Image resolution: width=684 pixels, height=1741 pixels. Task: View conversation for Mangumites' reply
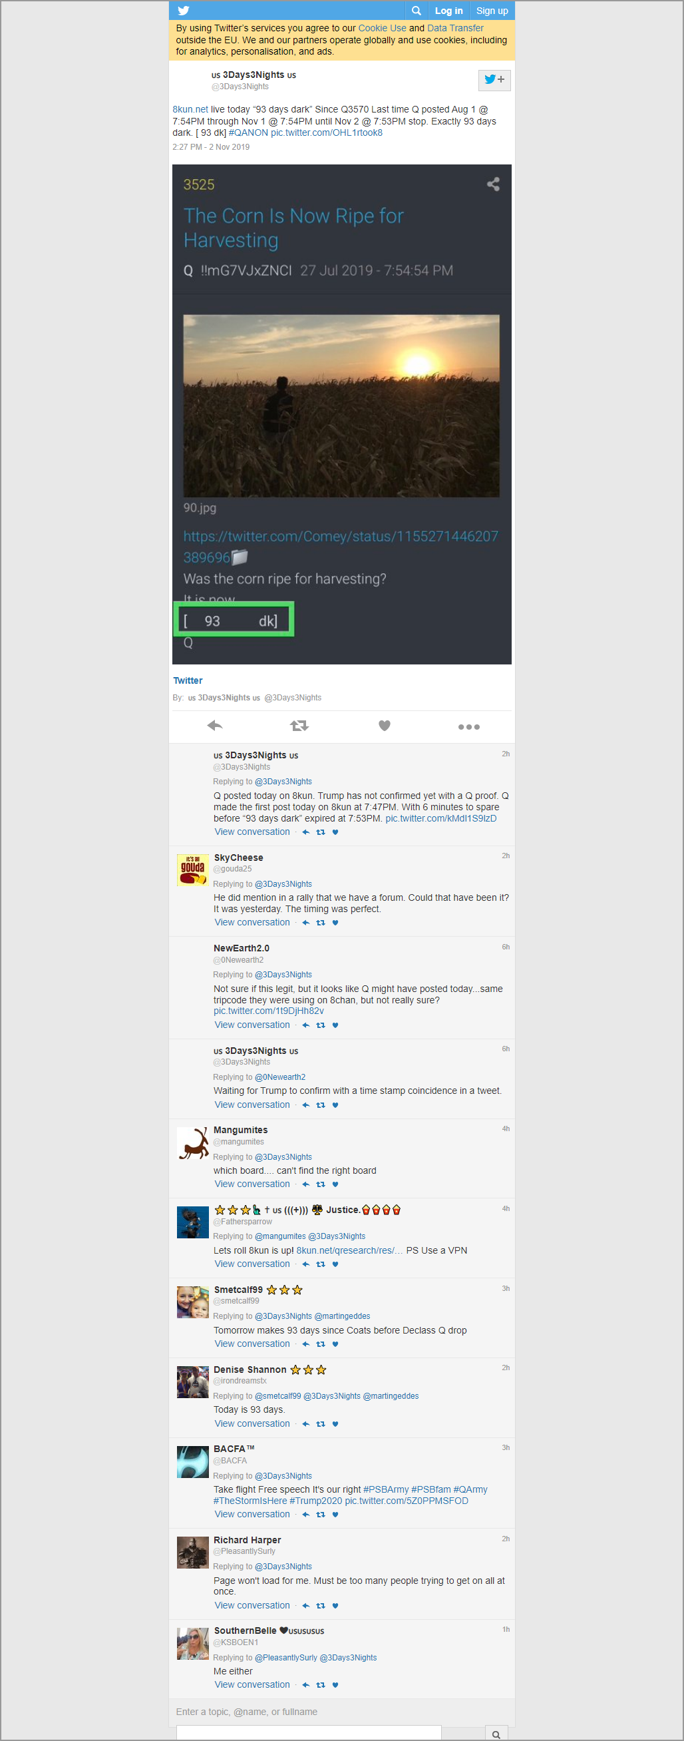[x=252, y=1184]
